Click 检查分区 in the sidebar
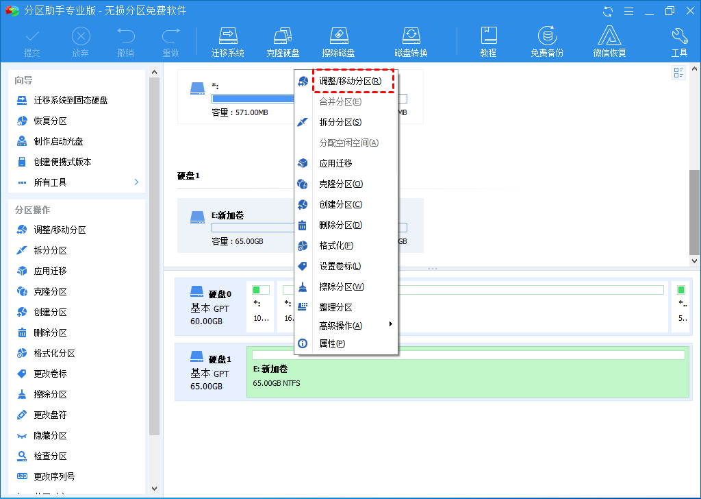The image size is (701, 499). click(51, 456)
